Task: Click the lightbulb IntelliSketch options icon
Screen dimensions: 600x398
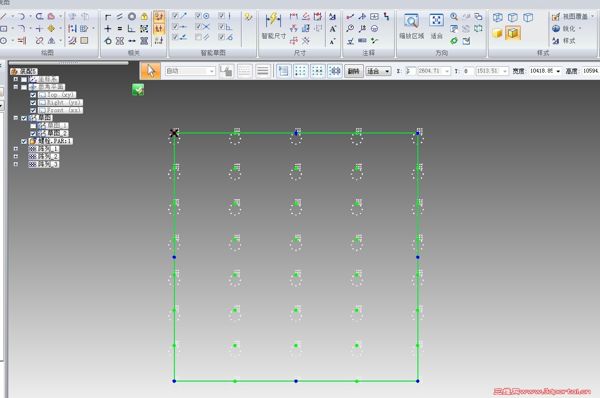Action: click(248, 16)
